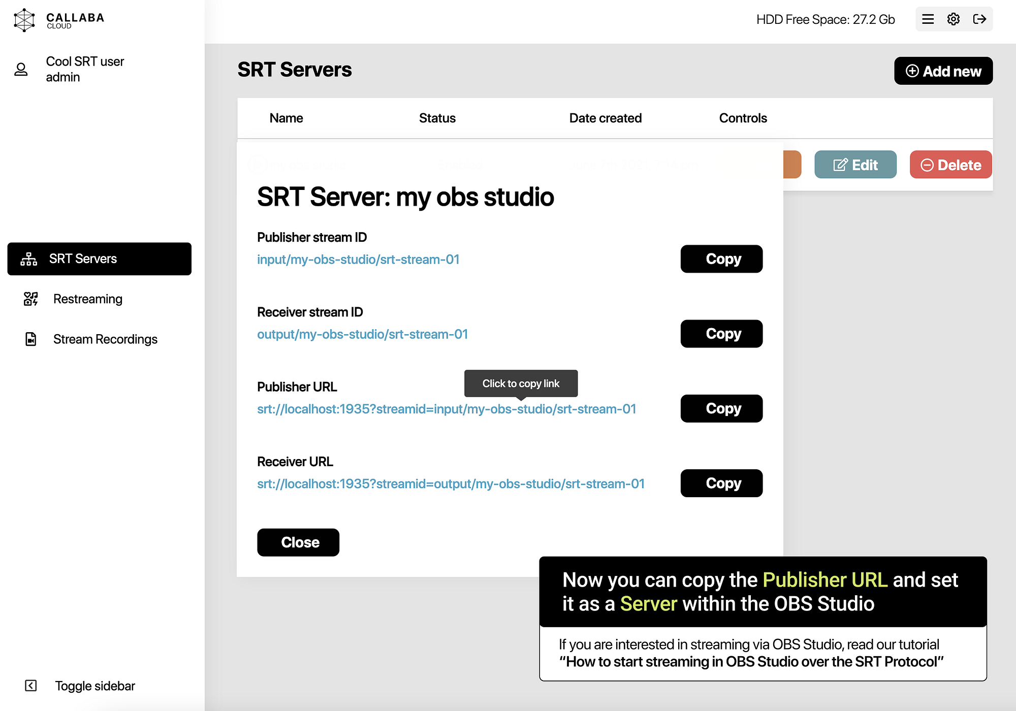This screenshot has height=711, width=1016.
Task: Collapse using Toggle sidebar label
Action: tap(95, 686)
